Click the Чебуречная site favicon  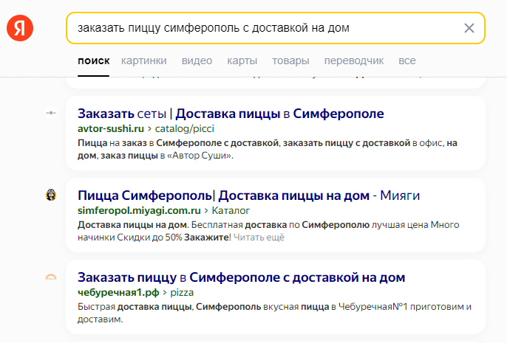(50, 277)
